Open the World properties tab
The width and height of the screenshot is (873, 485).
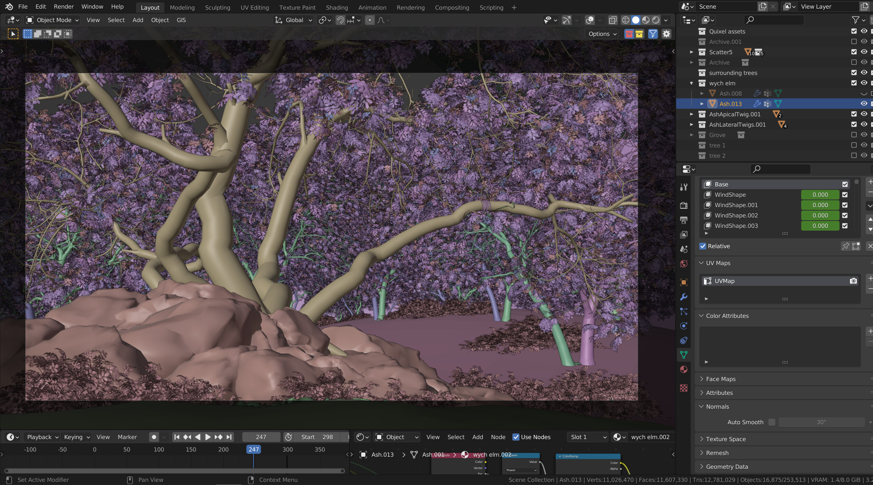[683, 264]
